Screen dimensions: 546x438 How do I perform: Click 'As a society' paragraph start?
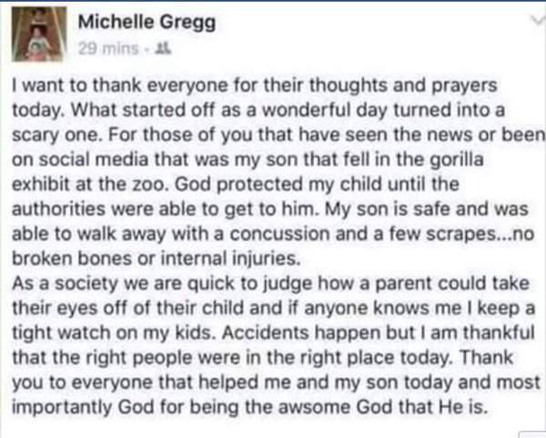(x=66, y=283)
